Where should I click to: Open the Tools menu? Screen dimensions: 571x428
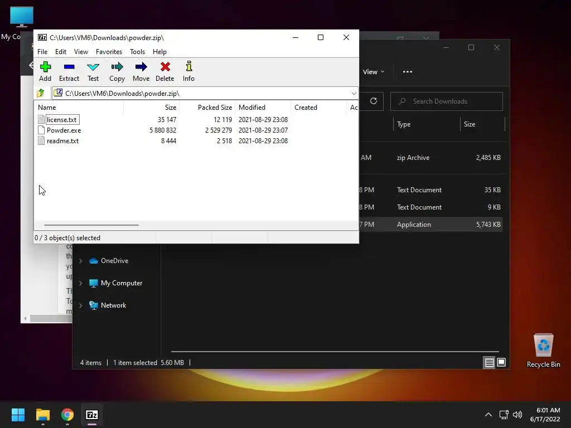tap(137, 52)
